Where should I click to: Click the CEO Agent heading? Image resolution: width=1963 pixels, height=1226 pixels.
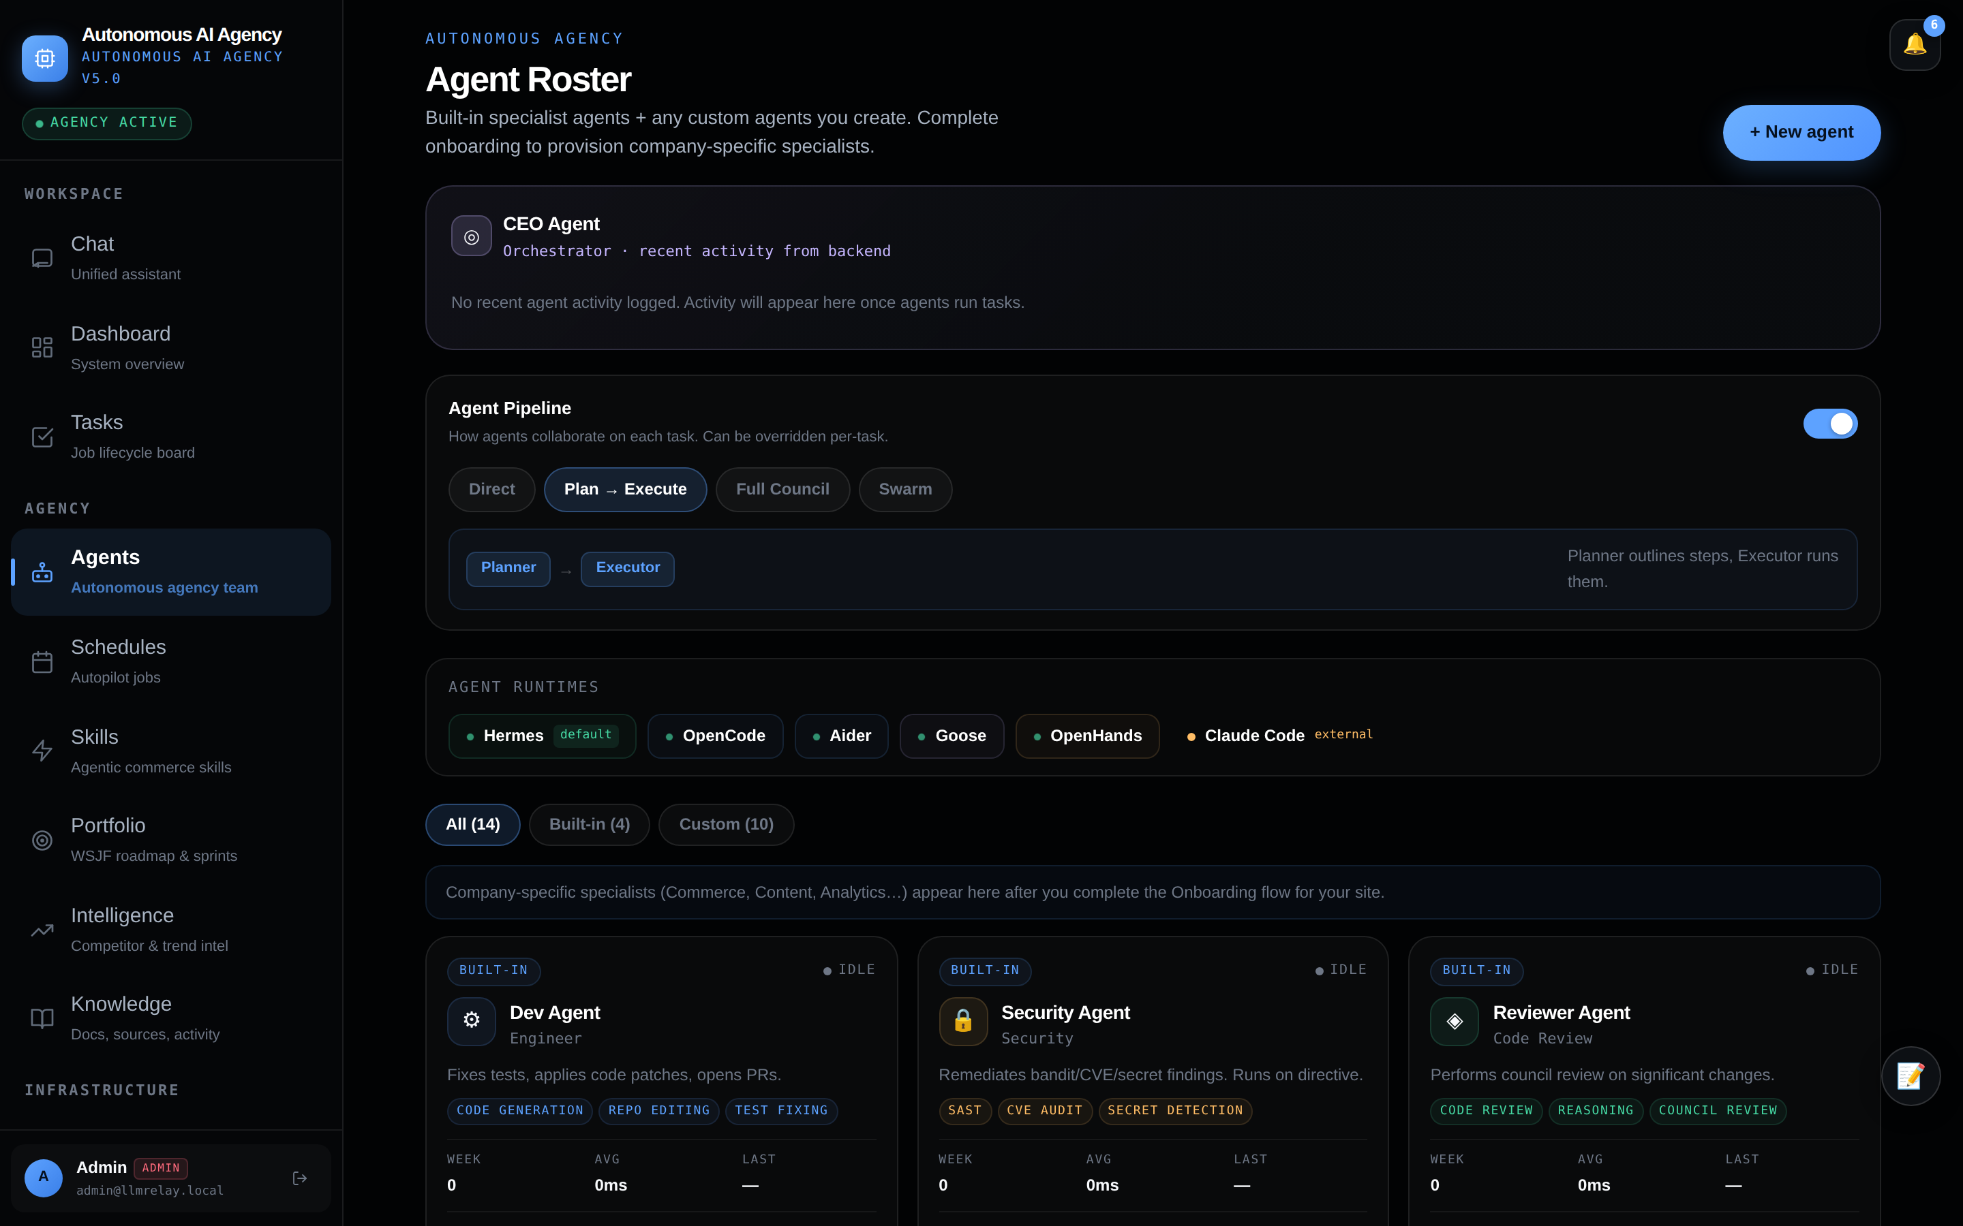point(551,224)
